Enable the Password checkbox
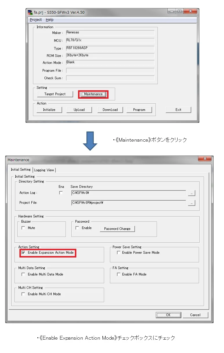This screenshot has height=353, width=224. click(77, 228)
